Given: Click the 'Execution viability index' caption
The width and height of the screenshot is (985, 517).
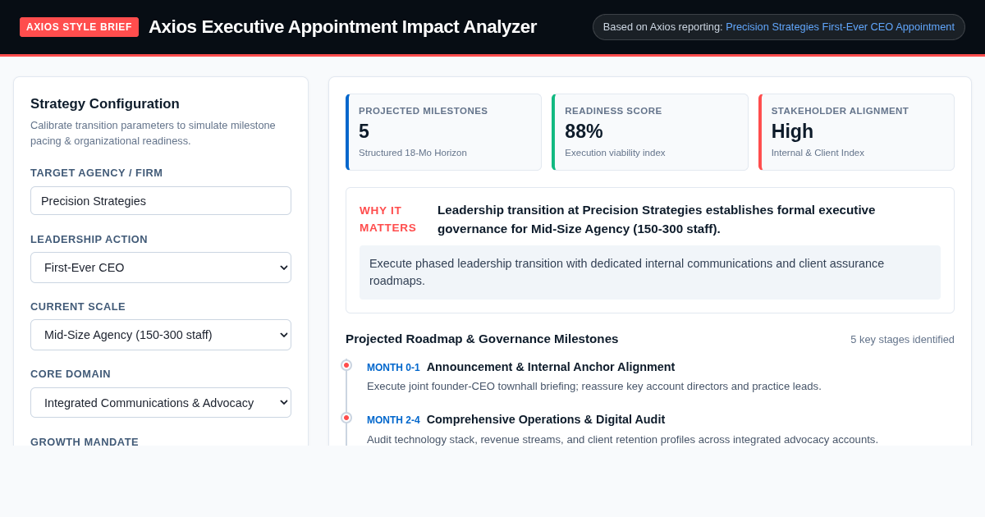Looking at the screenshot, I should [615, 153].
